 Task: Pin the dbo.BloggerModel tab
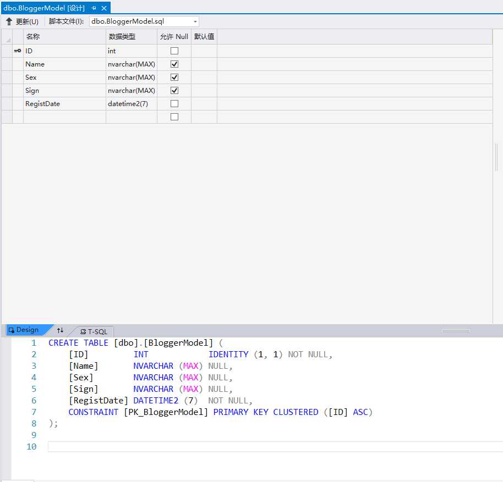(x=94, y=8)
